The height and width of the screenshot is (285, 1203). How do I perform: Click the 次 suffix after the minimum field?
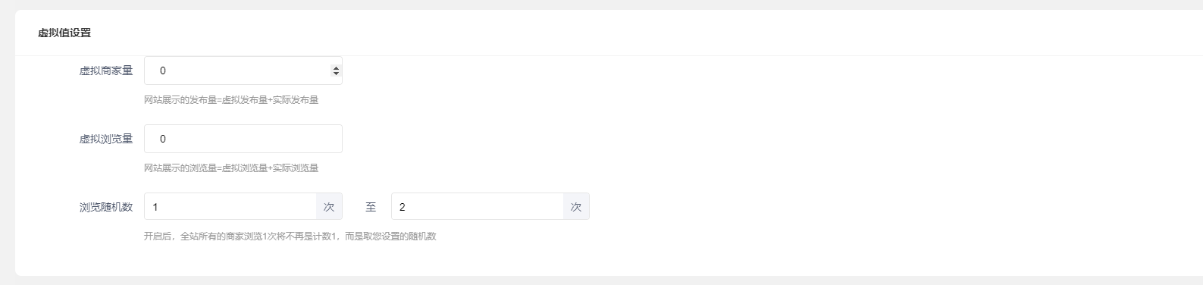[x=329, y=206]
